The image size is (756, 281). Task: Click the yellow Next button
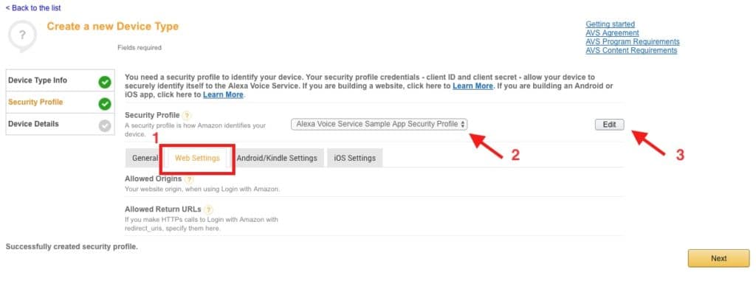point(718,258)
